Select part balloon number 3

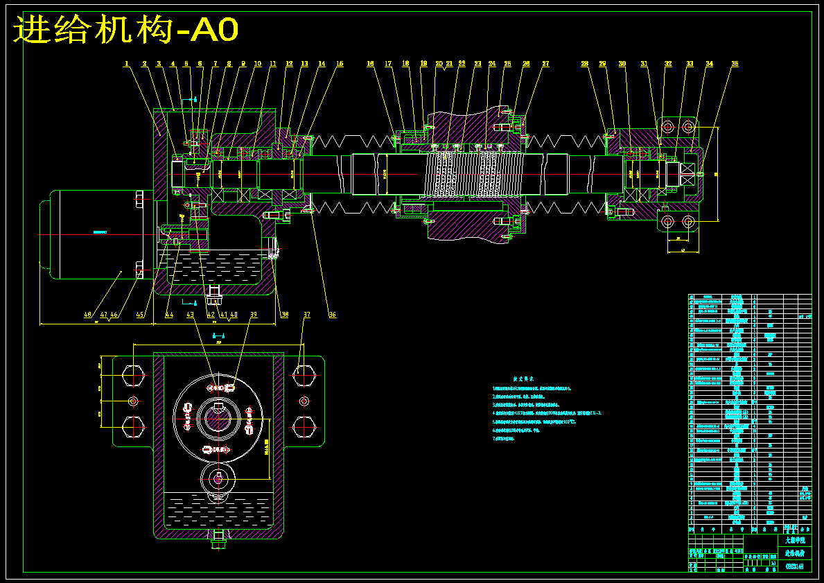tap(159, 64)
